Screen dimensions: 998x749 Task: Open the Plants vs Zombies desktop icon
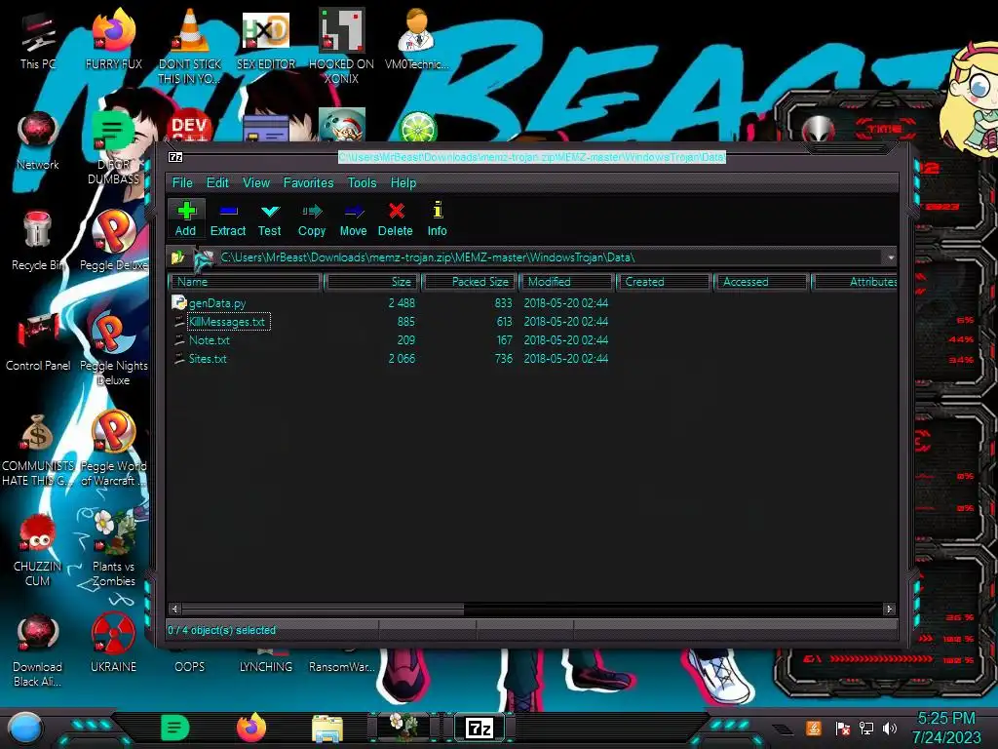point(113,549)
